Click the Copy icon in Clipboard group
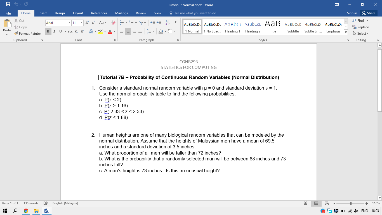The width and height of the screenshot is (382, 215). [20, 27]
